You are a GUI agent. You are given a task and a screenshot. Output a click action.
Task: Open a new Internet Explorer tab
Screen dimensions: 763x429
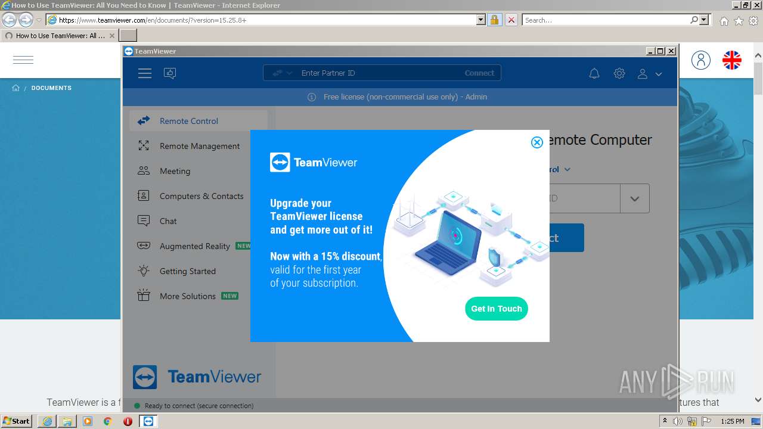pyautogui.click(x=128, y=36)
